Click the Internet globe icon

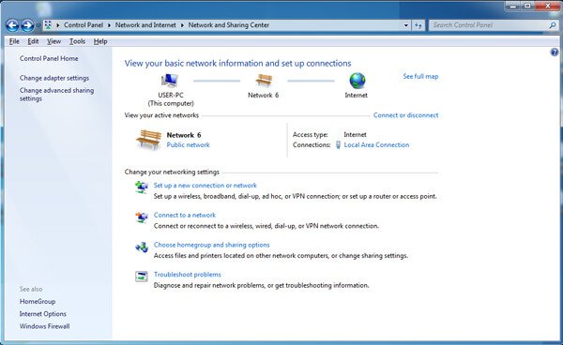click(358, 81)
